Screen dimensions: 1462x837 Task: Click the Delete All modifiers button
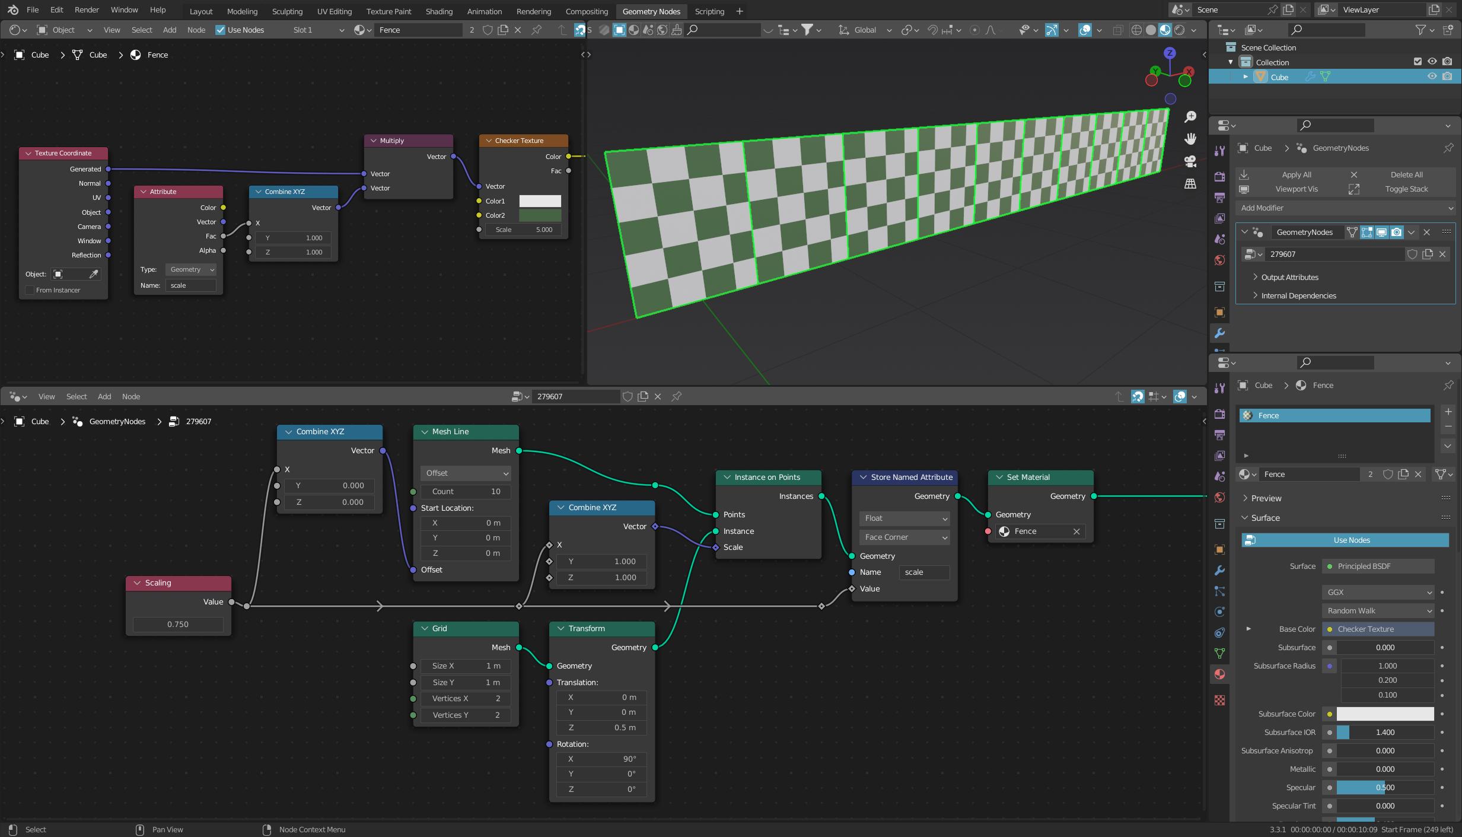[1406, 174]
